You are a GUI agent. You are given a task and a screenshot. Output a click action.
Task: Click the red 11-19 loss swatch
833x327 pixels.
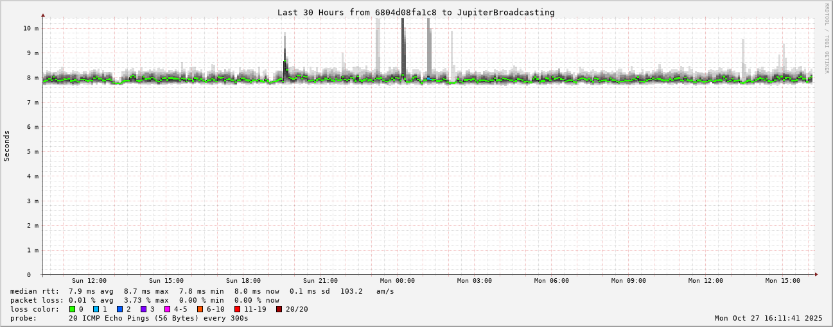click(x=237, y=309)
